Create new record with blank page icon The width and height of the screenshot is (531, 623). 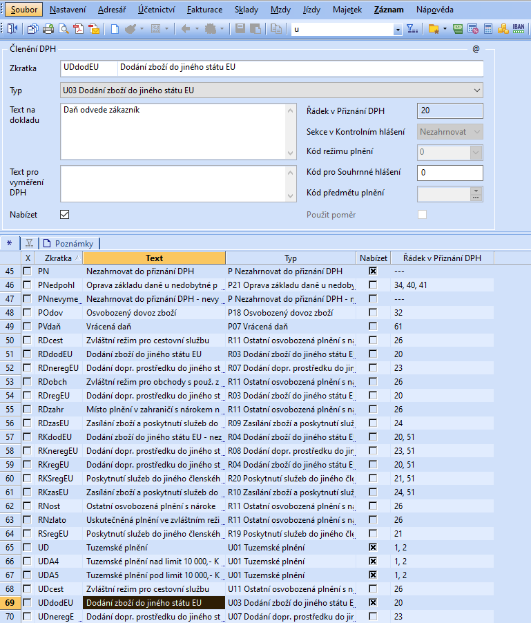point(115,28)
